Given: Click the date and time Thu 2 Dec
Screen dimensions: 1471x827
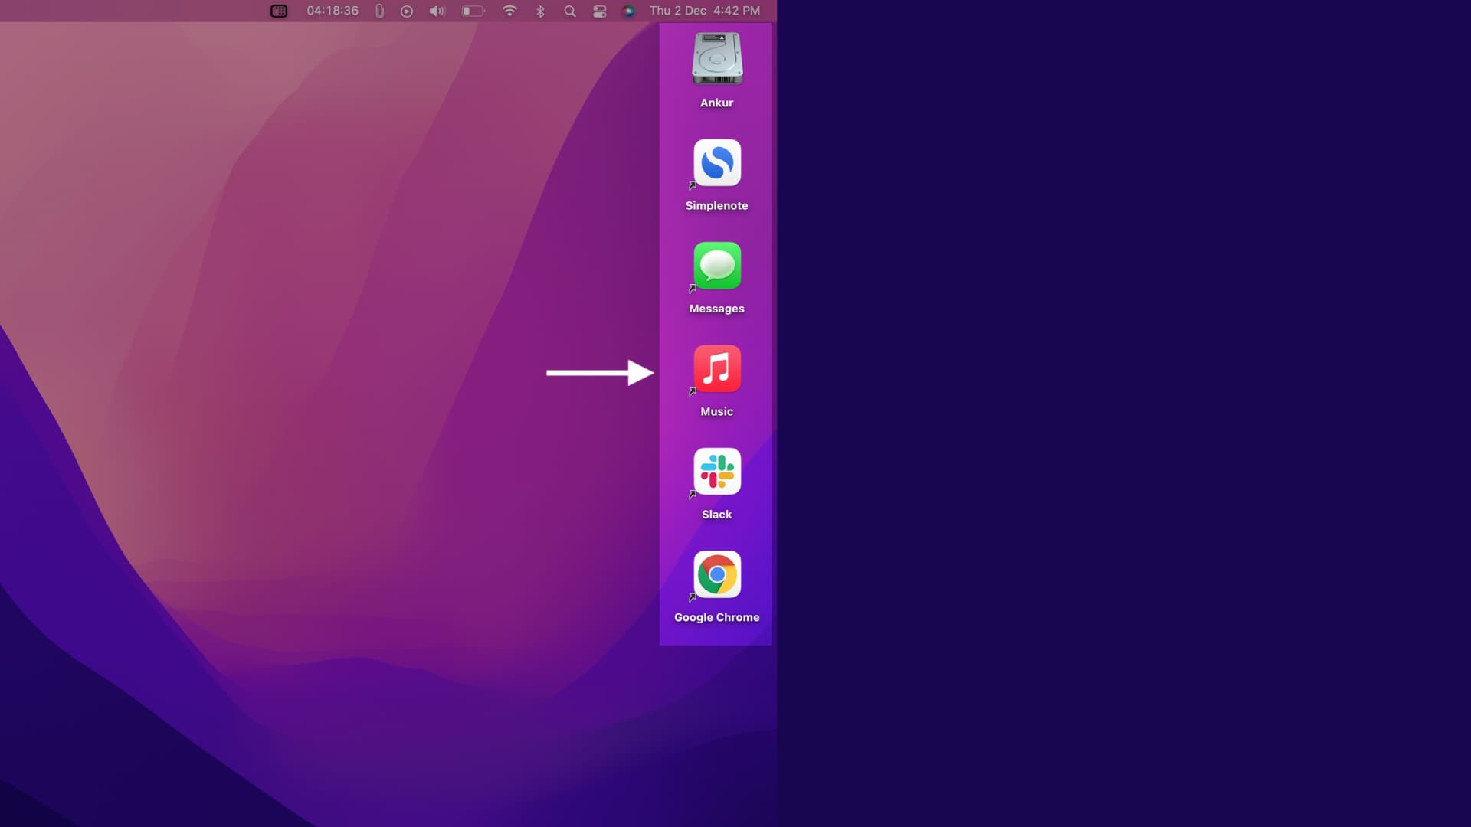Looking at the screenshot, I should (705, 11).
